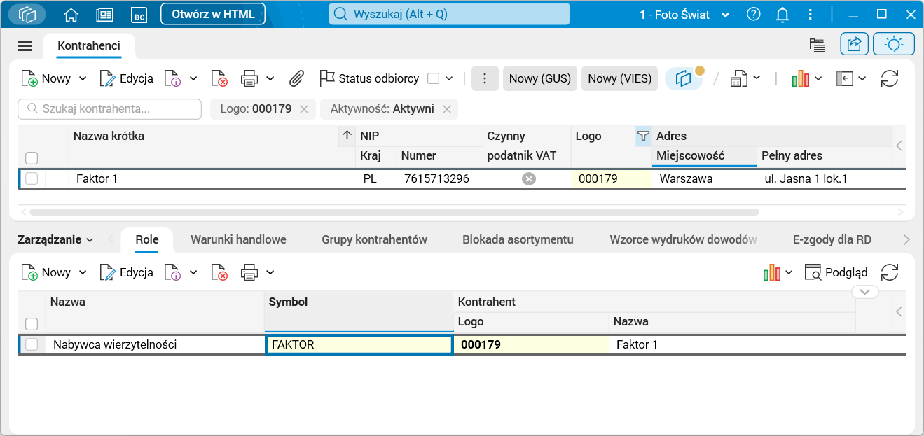924x436 pixels.
Task: Select the Faktor 1 row checkbox
Action: click(x=32, y=178)
